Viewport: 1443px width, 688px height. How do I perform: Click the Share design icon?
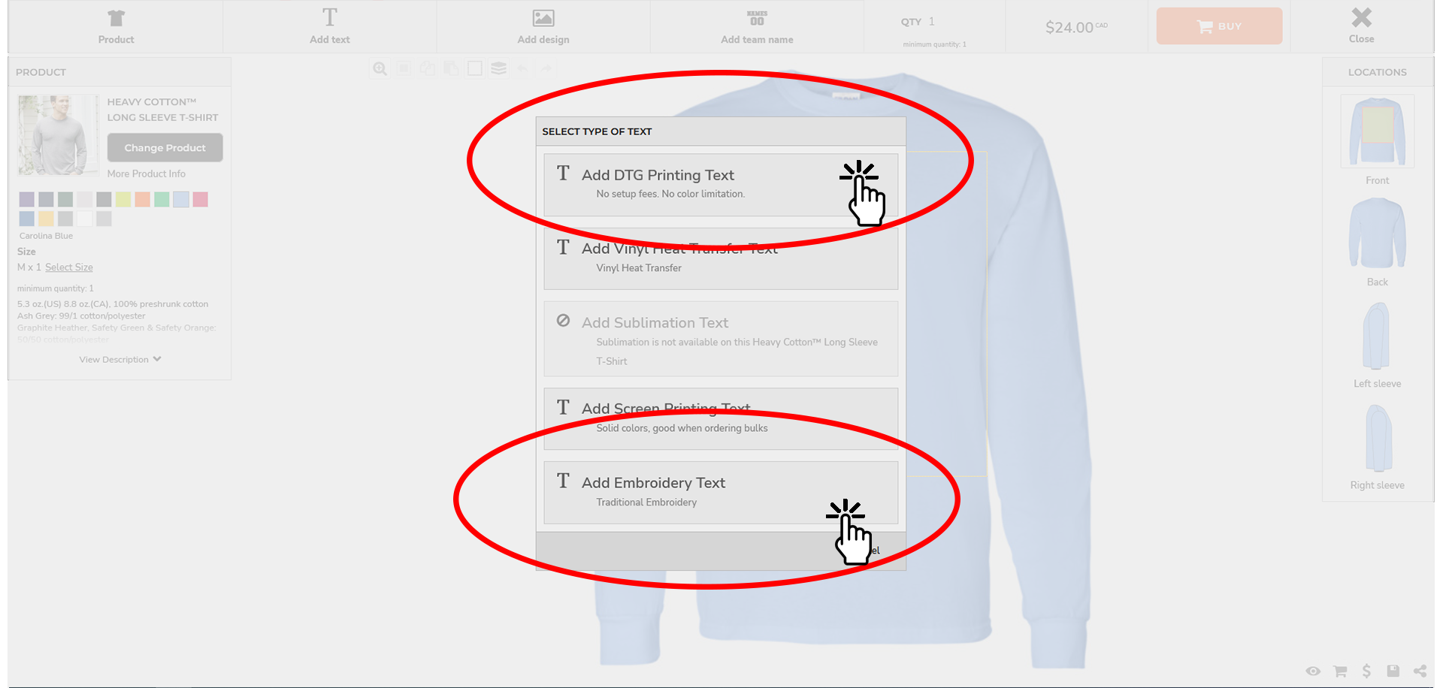pos(1420,671)
